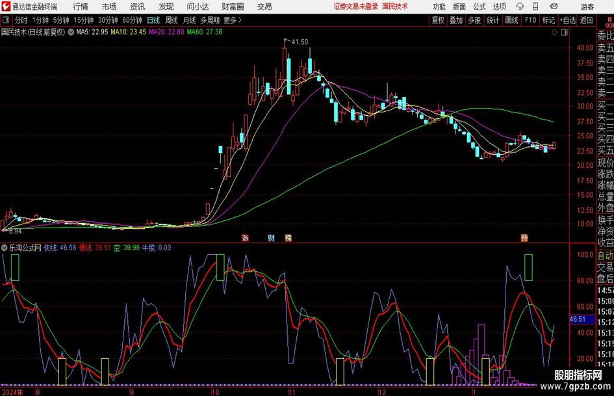Open the mobile phone icon in title bar
The width and height of the screenshot is (614, 396).
click(535, 7)
